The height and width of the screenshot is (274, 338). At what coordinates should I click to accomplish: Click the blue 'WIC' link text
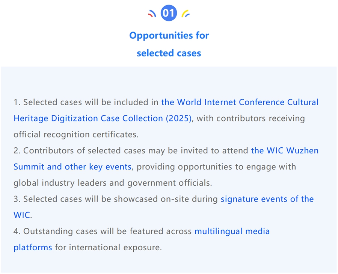pos(21,215)
